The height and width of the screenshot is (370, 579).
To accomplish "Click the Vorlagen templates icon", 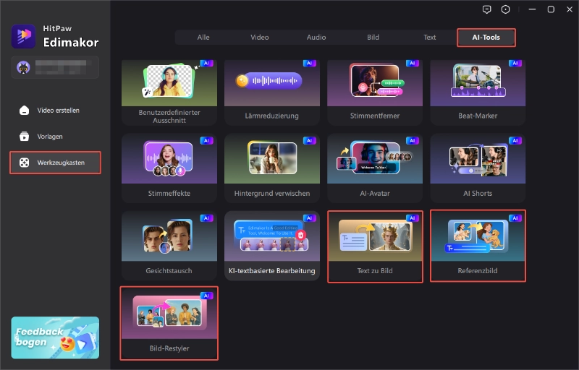I will pyautogui.click(x=24, y=137).
